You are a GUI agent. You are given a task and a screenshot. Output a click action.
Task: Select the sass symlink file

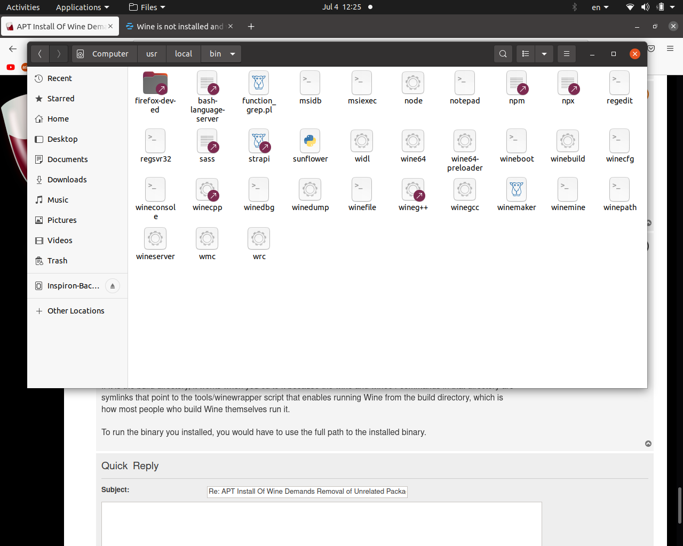pyautogui.click(x=208, y=141)
